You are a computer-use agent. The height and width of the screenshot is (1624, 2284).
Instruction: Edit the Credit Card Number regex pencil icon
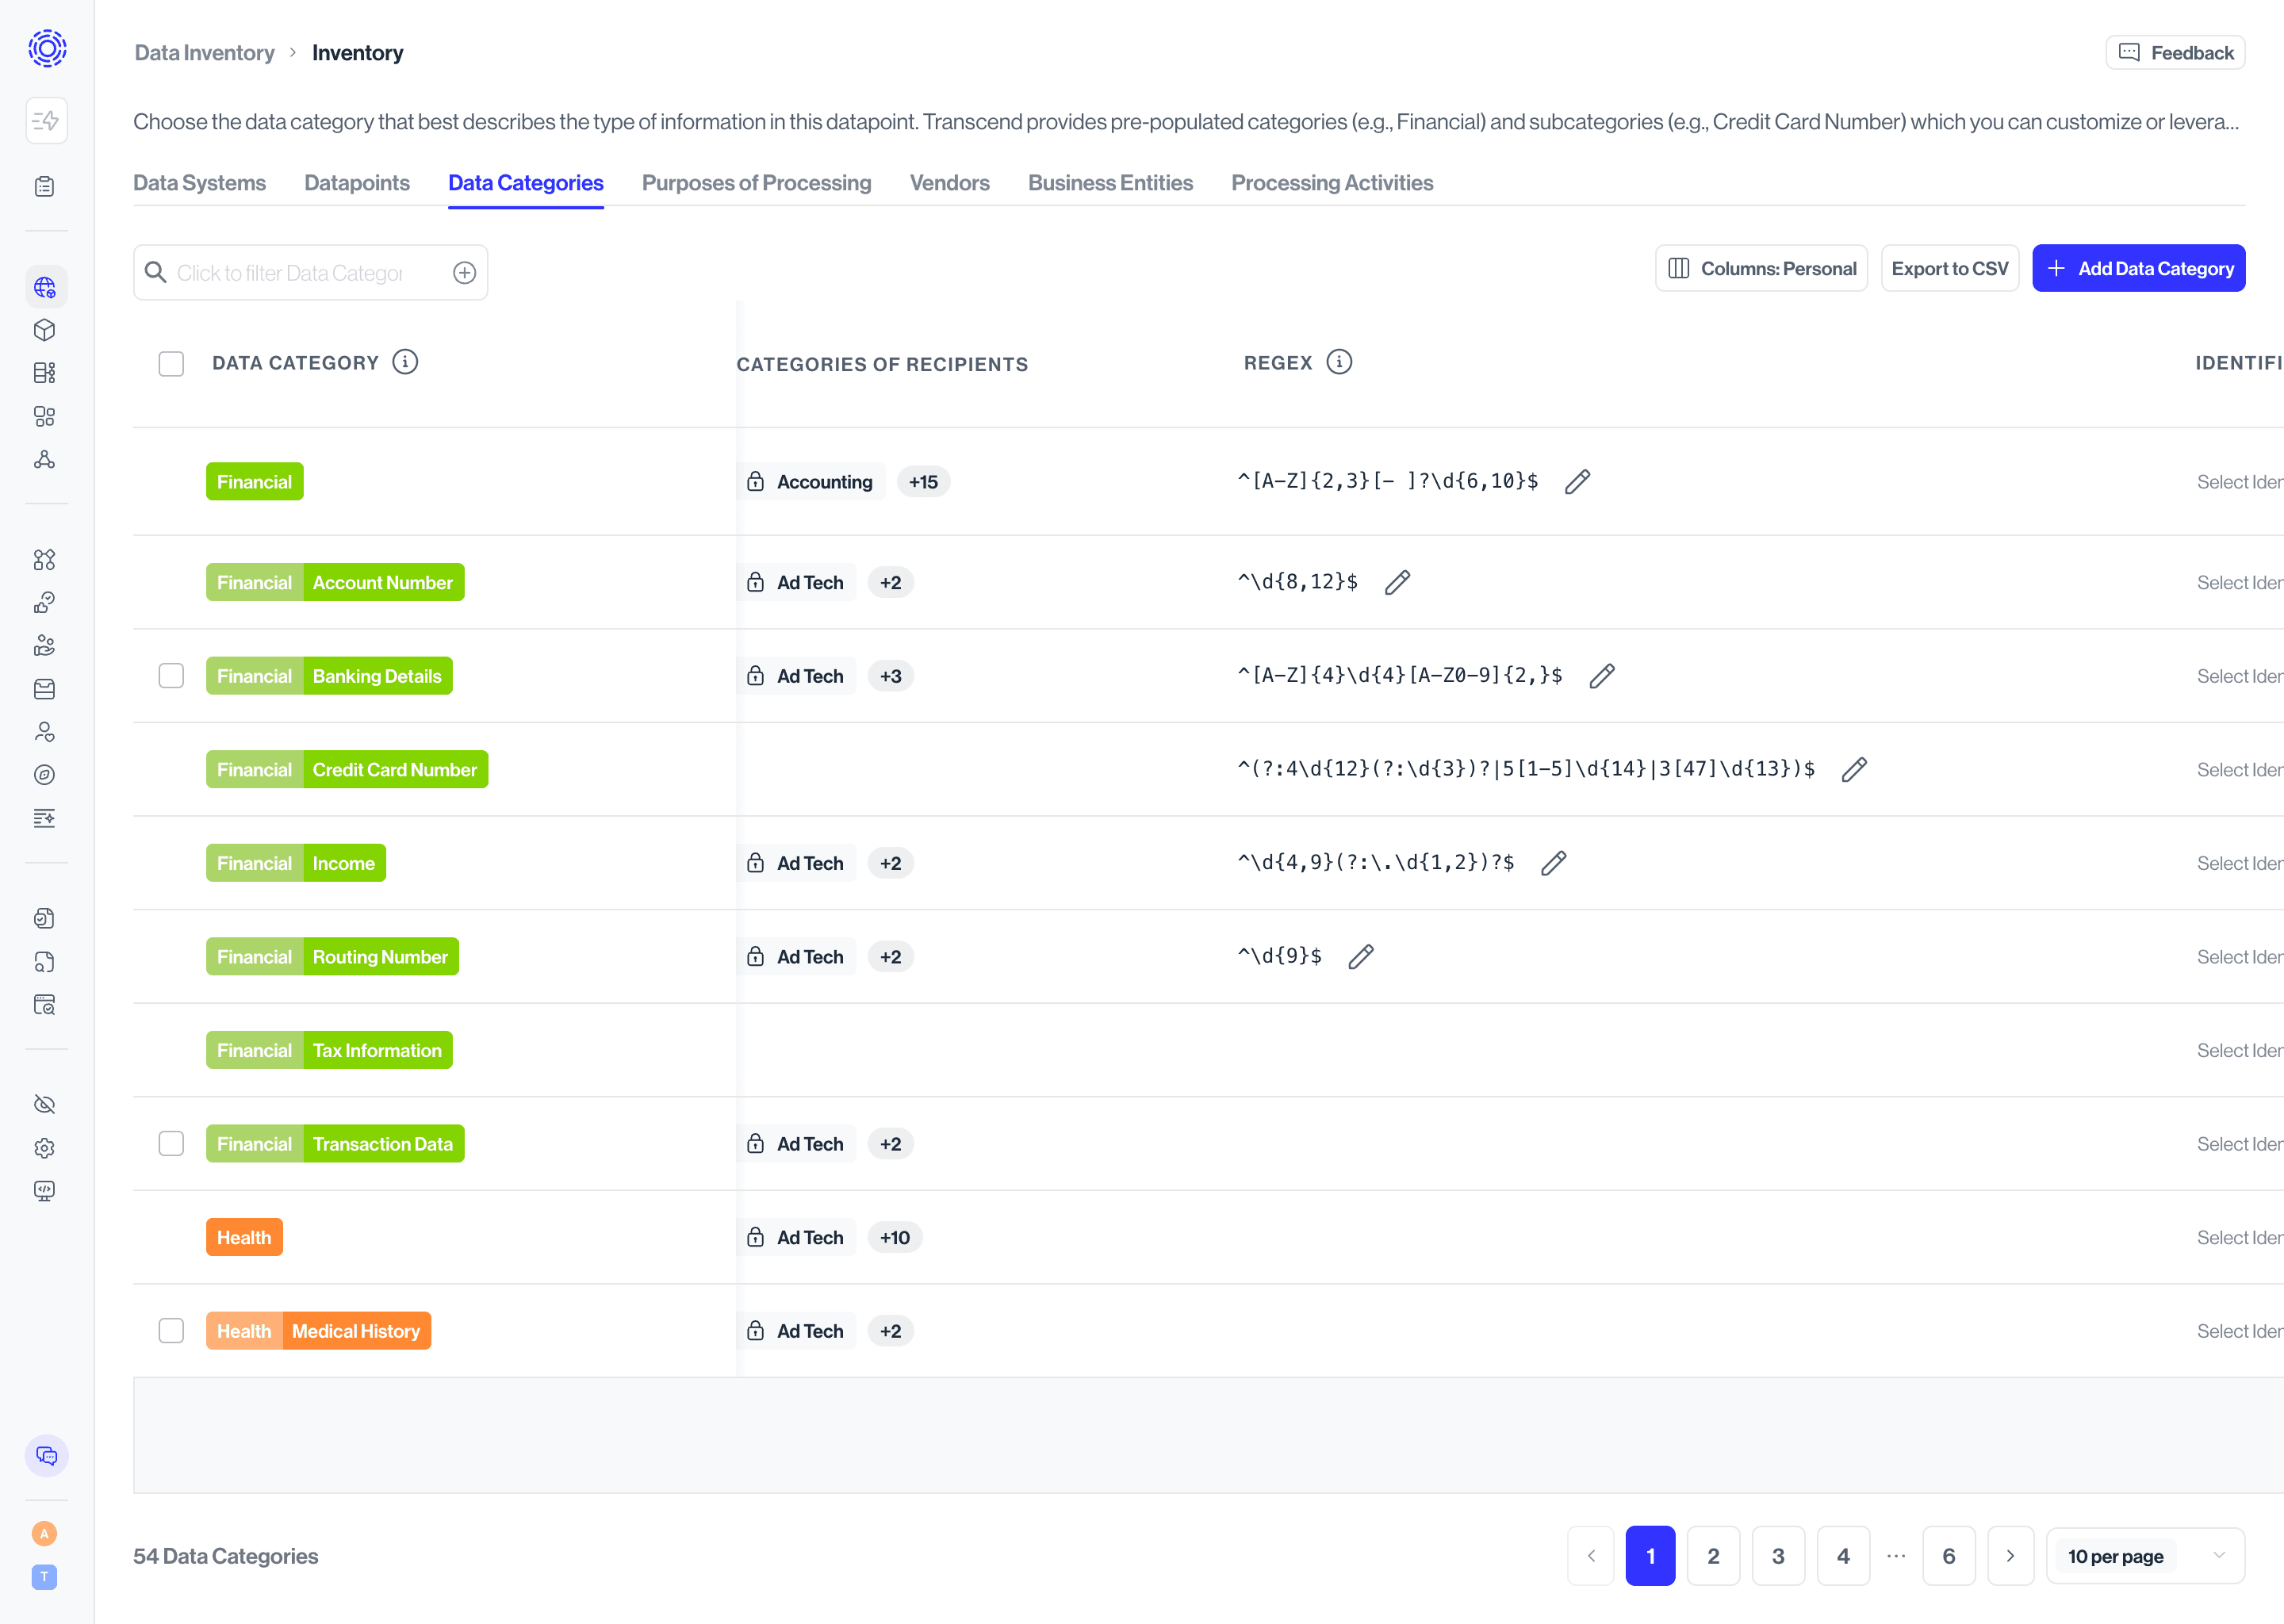(x=1855, y=769)
